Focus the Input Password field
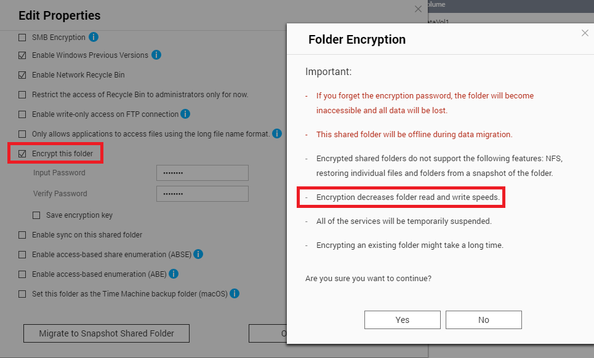The width and height of the screenshot is (594, 358). click(x=203, y=173)
